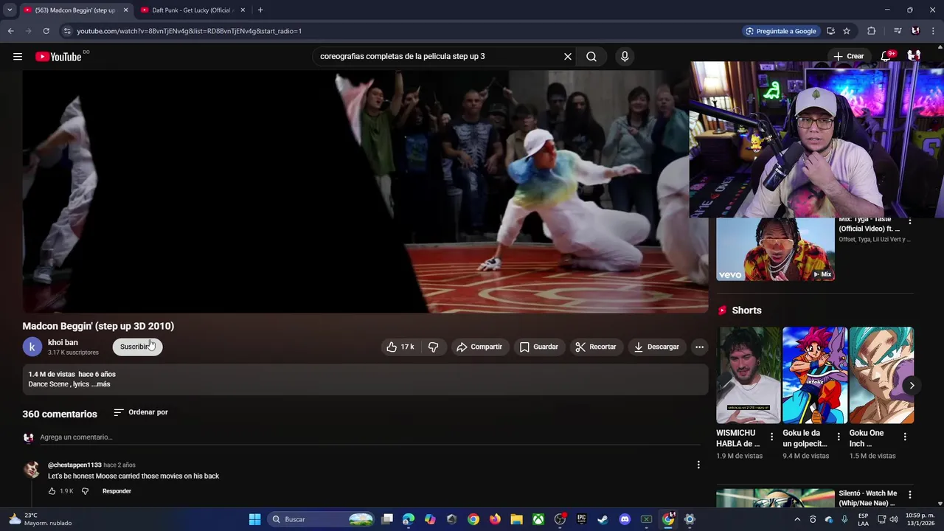Dislike the comment by @chestappen1133
Image resolution: width=944 pixels, height=531 pixels.
pos(85,491)
